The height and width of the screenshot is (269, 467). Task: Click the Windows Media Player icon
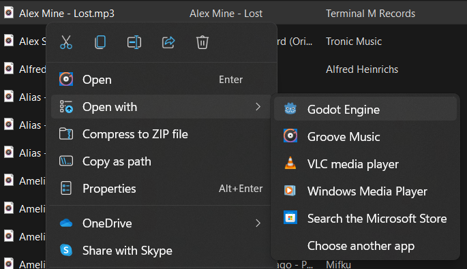coord(290,191)
